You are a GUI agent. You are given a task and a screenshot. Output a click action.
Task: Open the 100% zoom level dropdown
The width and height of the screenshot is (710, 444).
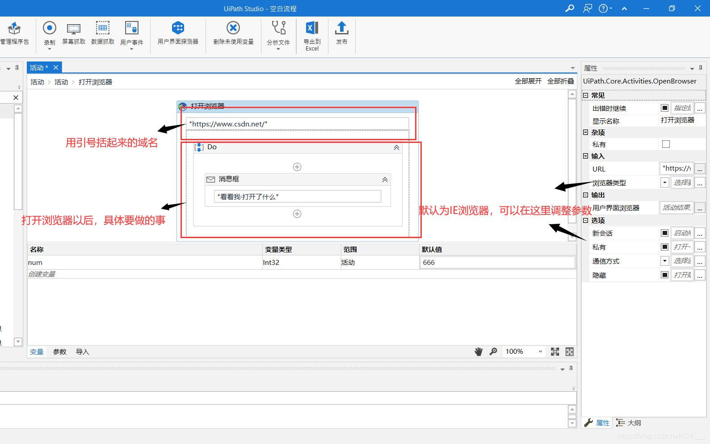(x=540, y=352)
